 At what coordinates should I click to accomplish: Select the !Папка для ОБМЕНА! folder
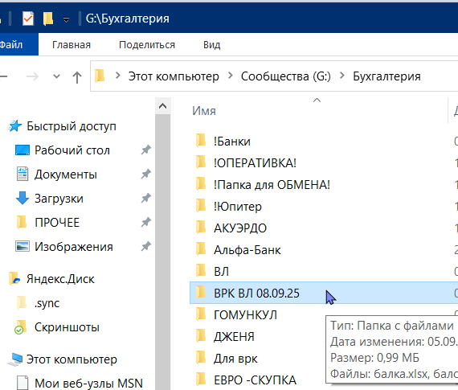pos(272,185)
